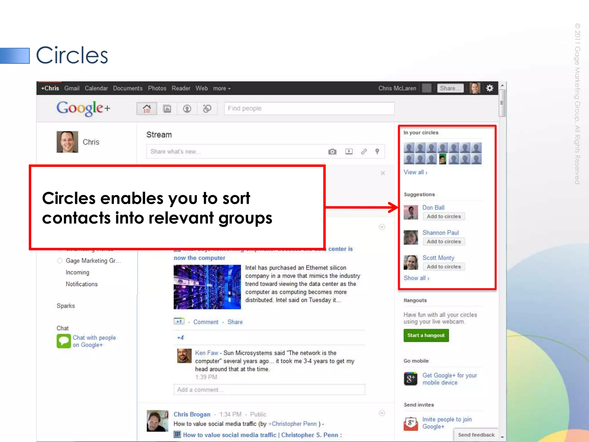Click the camera icon to add photo
Image resolution: width=589 pixels, height=442 pixels.
(332, 152)
